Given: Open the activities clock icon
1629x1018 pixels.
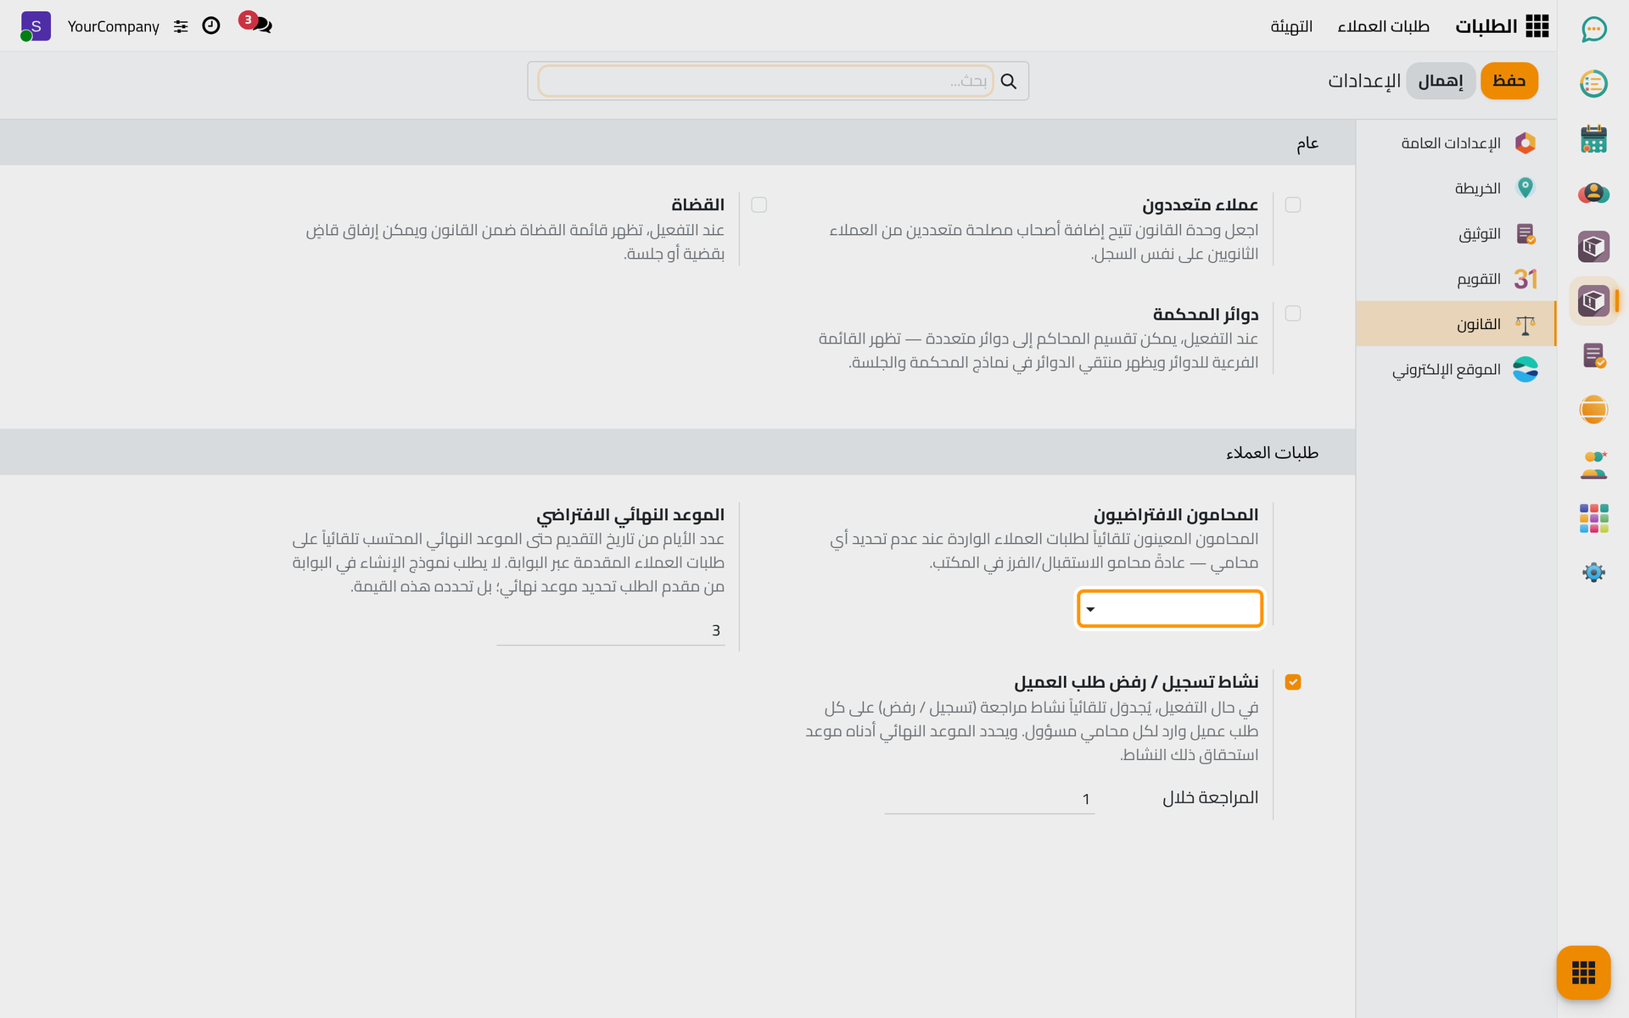Looking at the screenshot, I should [211, 26].
